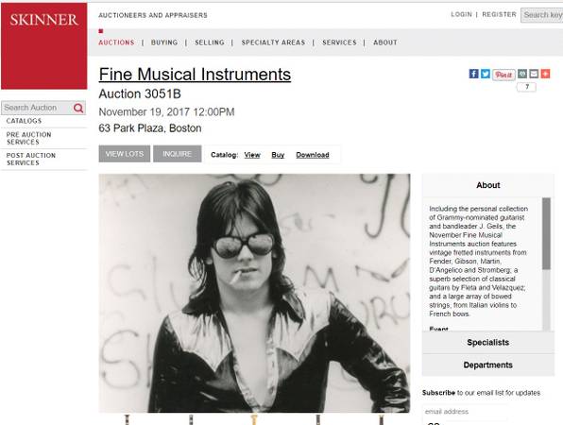Image resolution: width=563 pixels, height=425 pixels.
Task: Click the View Lots button
Action: [x=125, y=154]
